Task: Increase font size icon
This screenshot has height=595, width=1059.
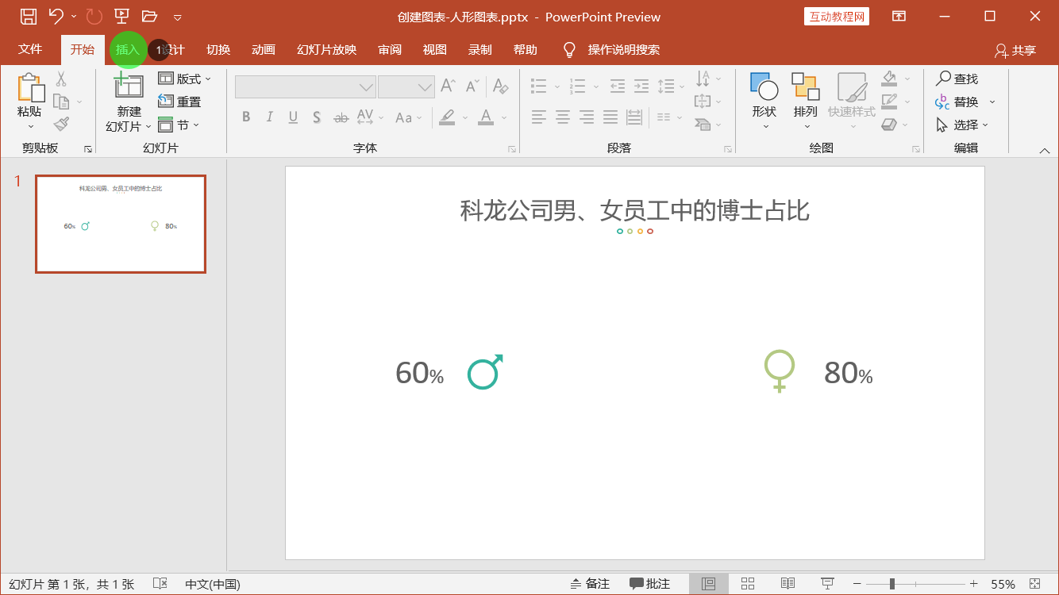Action: tap(449, 86)
